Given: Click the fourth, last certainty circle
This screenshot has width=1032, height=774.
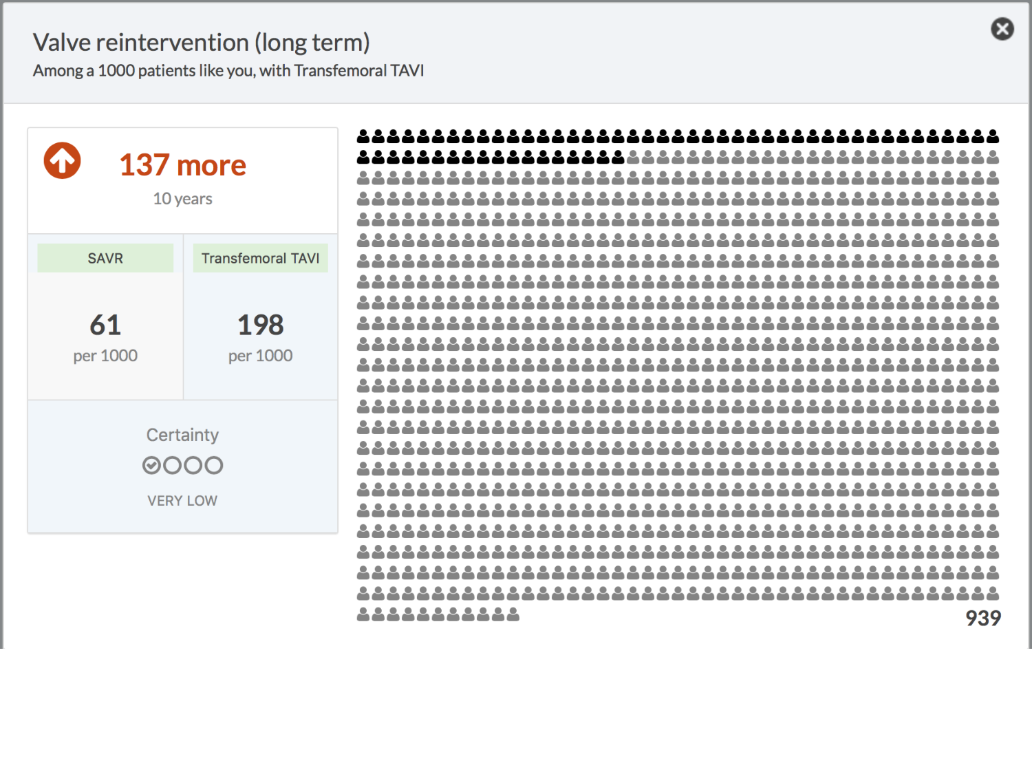Looking at the screenshot, I should [x=214, y=466].
